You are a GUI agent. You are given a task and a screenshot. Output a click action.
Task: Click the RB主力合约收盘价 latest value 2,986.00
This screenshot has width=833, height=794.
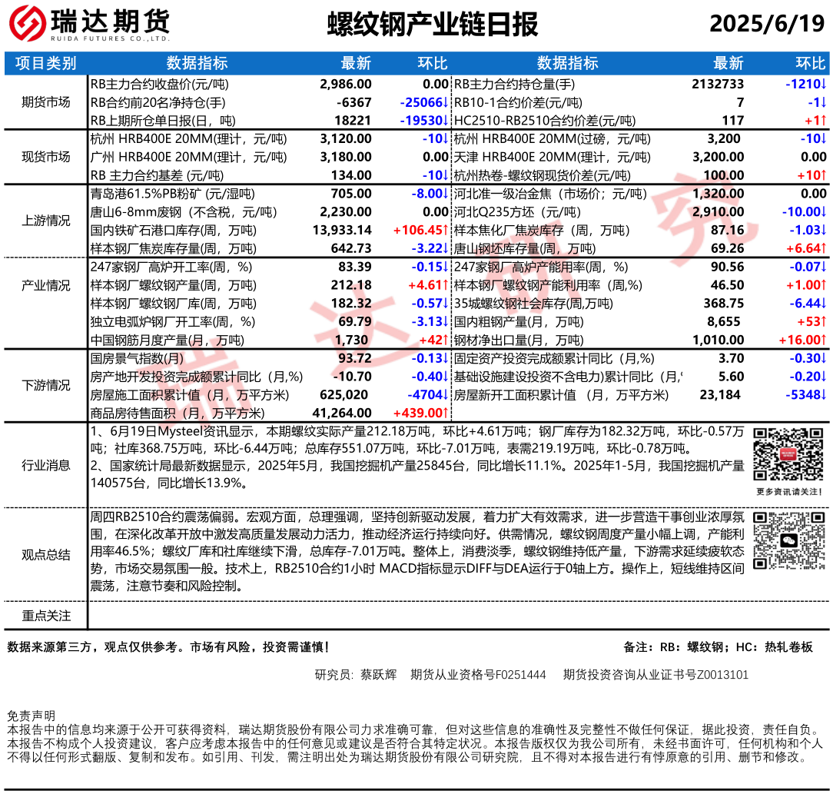coord(346,84)
